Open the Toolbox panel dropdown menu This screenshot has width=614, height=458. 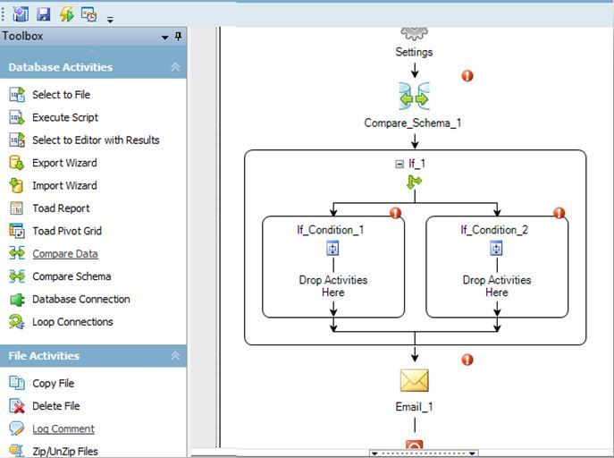(164, 38)
